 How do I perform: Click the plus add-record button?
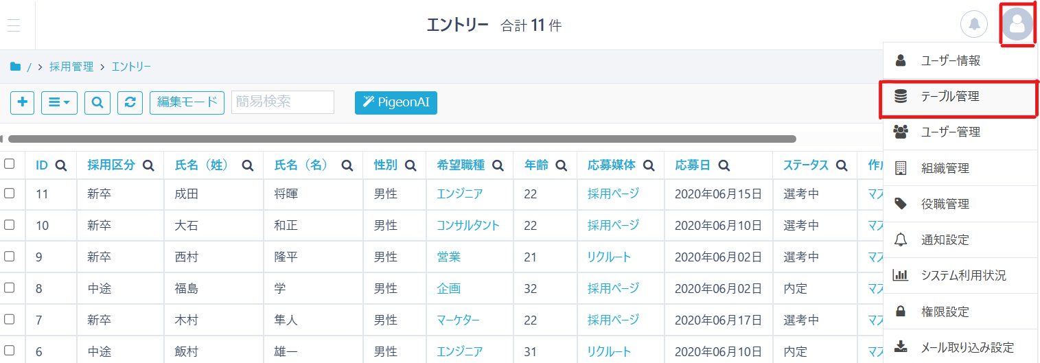click(23, 102)
